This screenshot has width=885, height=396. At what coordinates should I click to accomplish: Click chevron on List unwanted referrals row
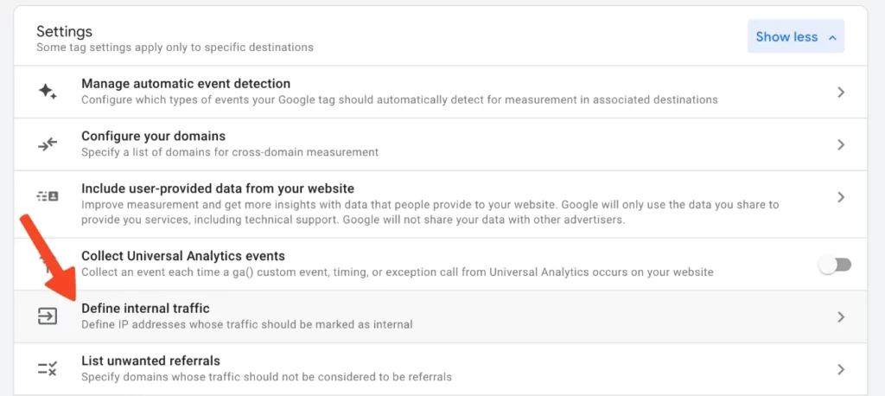[x=841, y=369]
